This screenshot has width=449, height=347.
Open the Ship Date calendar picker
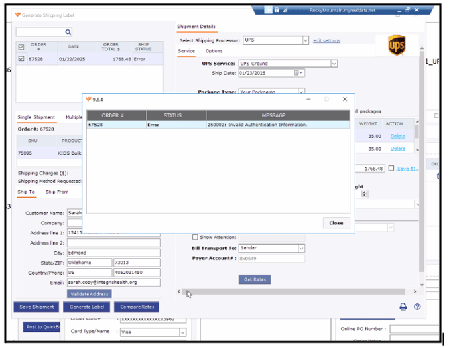click(x=300, y=73)
